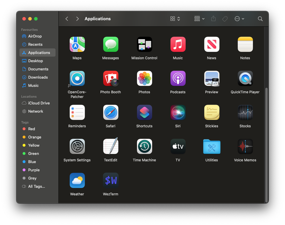285x225 pixels.
Task: Open All Tags in the sidebar
Action: (x=35, y=186)
